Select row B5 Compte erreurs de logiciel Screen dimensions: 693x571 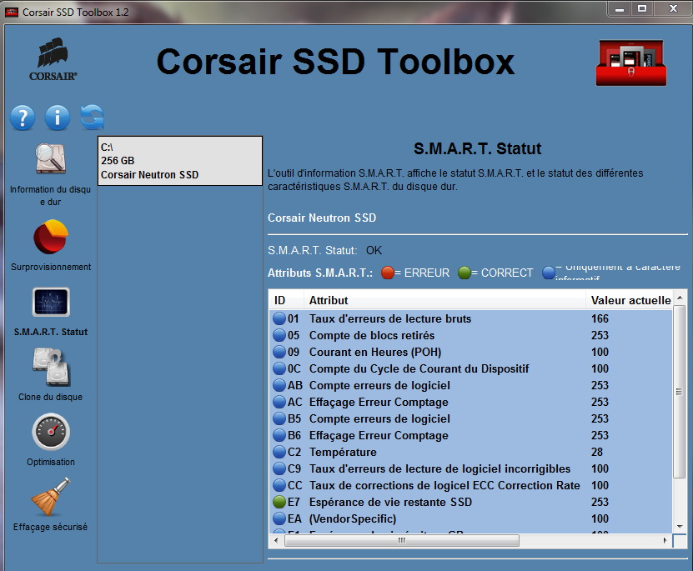(x=470, y=418)
